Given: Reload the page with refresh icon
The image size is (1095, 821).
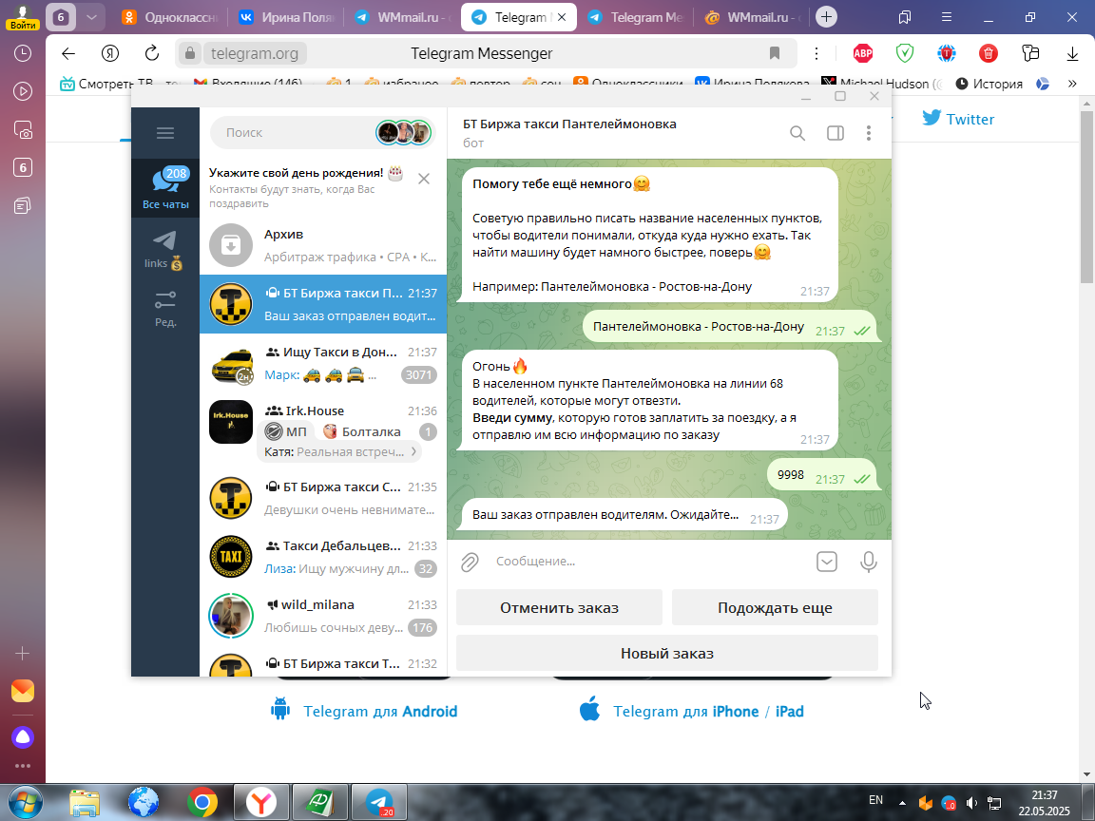Looking at the screenshot, I should coord(151,53).
